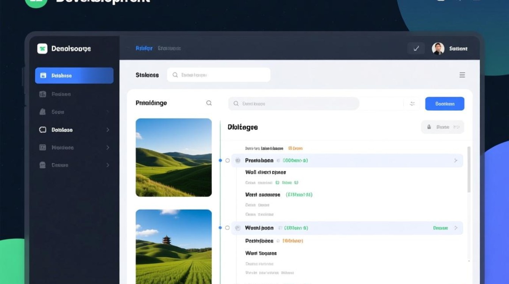509x284 pixels.
Task: Click the green link text in Weantjpocn row
Action: click(440, 228)
